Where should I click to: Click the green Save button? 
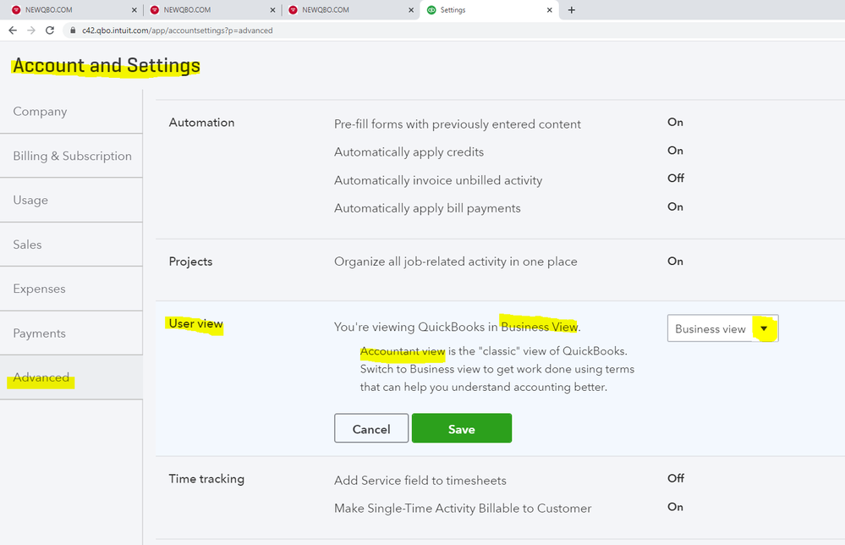click(x=461, y=428)
